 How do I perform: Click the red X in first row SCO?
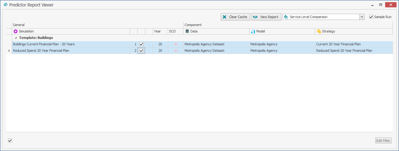[x=176, y=44]
